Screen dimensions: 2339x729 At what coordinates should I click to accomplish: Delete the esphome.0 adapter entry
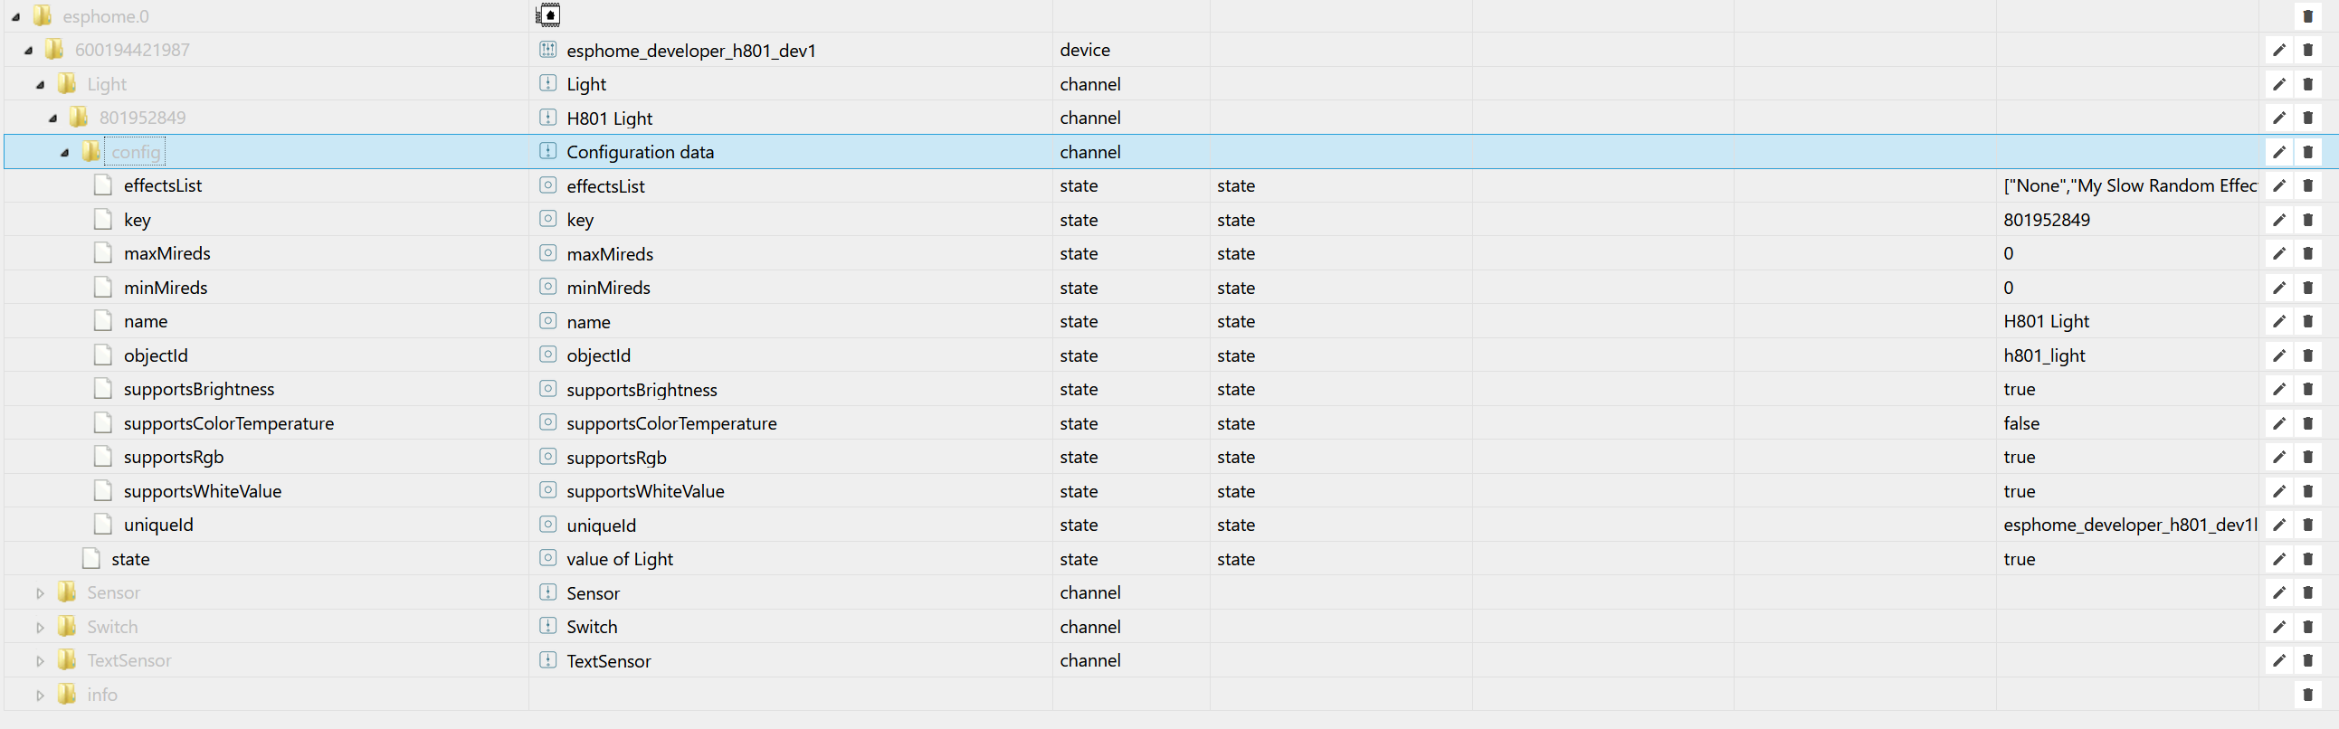click(x=2307, y=16)
